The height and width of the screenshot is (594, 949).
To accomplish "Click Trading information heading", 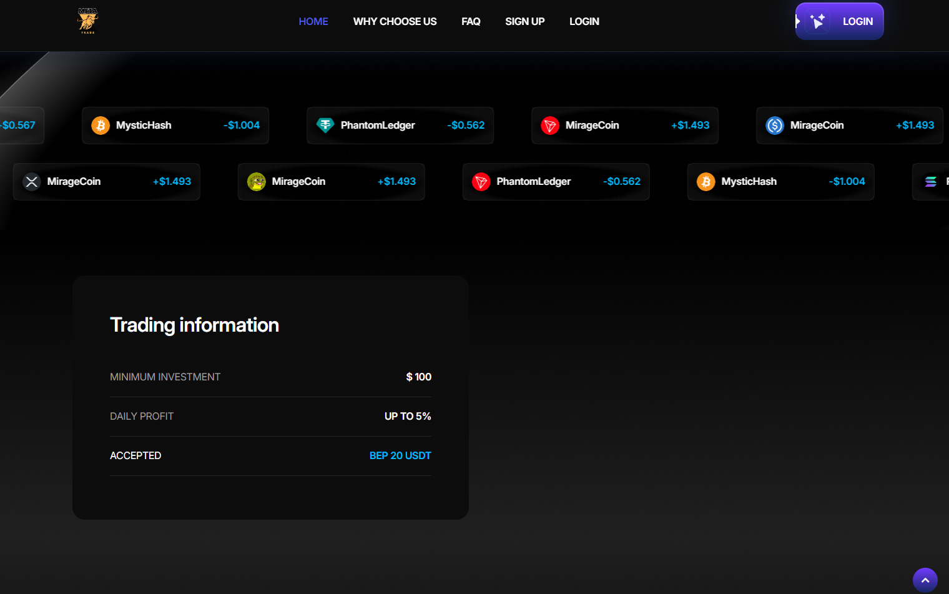I will [x=194, y=325].
